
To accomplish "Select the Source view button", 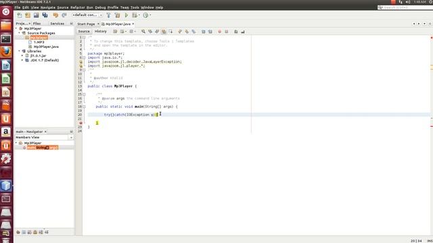I will click(x=84, y=32).
